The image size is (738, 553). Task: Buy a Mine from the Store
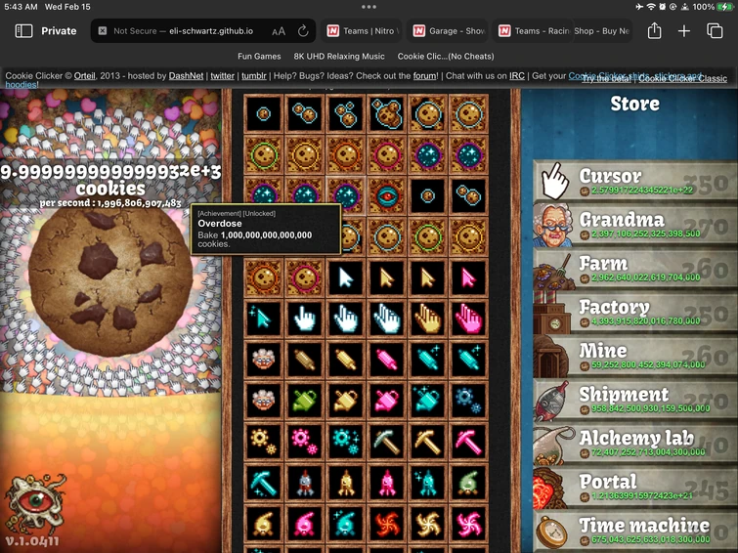(x=635, y=357)
